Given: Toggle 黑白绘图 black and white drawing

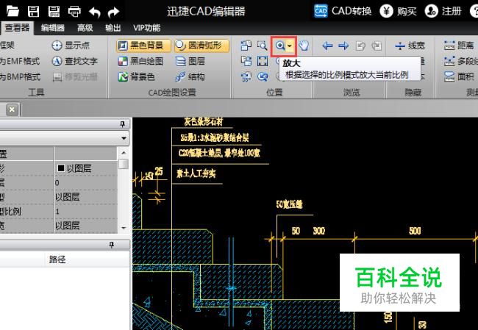Looking at the screenshot, I should click(x=141, y=61).
